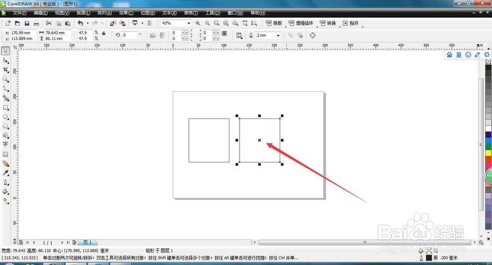492x265 pixels.
Task: Select the Interactive Blend tool
Action: 5,163
